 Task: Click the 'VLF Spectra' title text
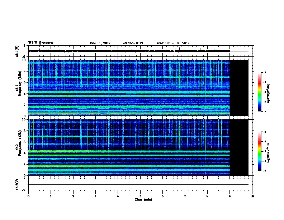point(41,43)
